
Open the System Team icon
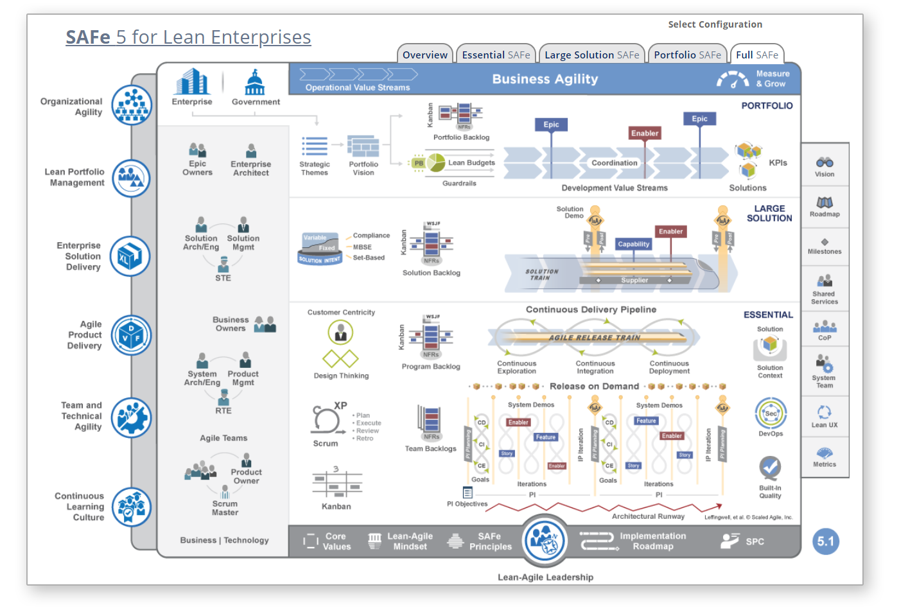825,363
